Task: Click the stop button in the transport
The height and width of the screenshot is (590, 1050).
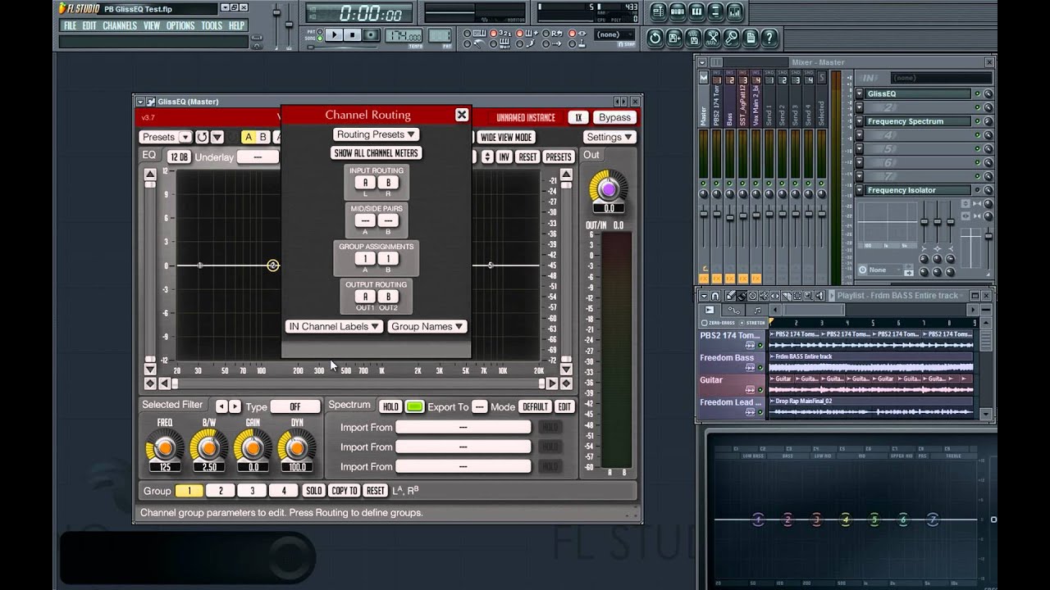Action: click(352, 35)
